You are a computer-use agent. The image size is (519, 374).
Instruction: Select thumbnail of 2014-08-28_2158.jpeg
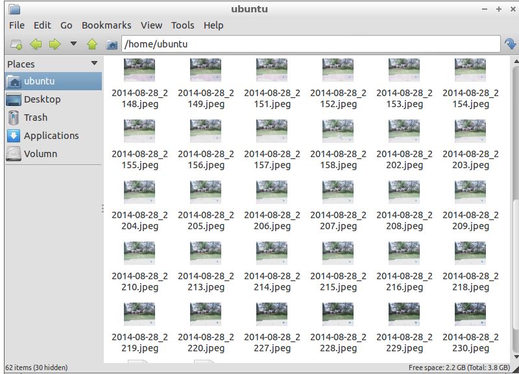pyautogui.click(x=338, y=131)
